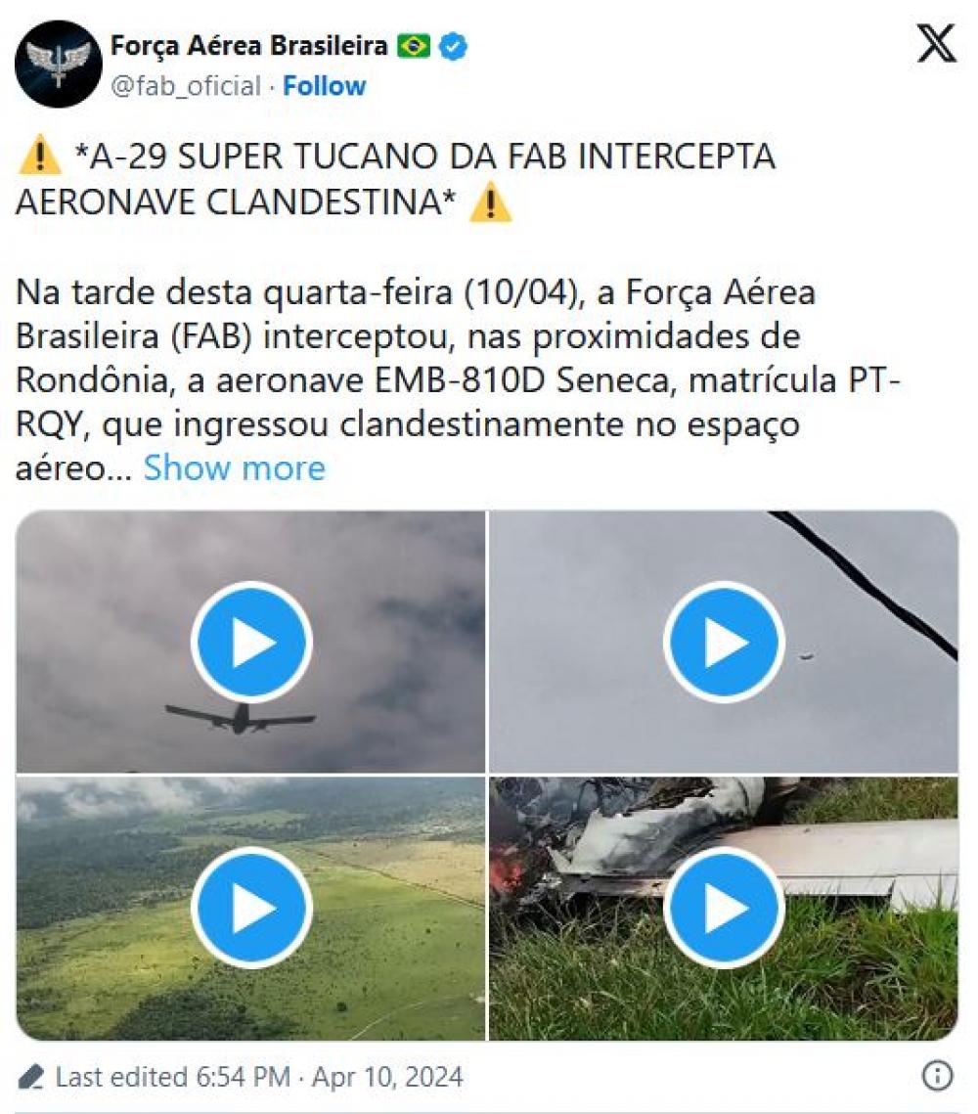This screenshot has height=1114, width=978.
Task: Expand tweet with Show more
Action: coord(235,468)
